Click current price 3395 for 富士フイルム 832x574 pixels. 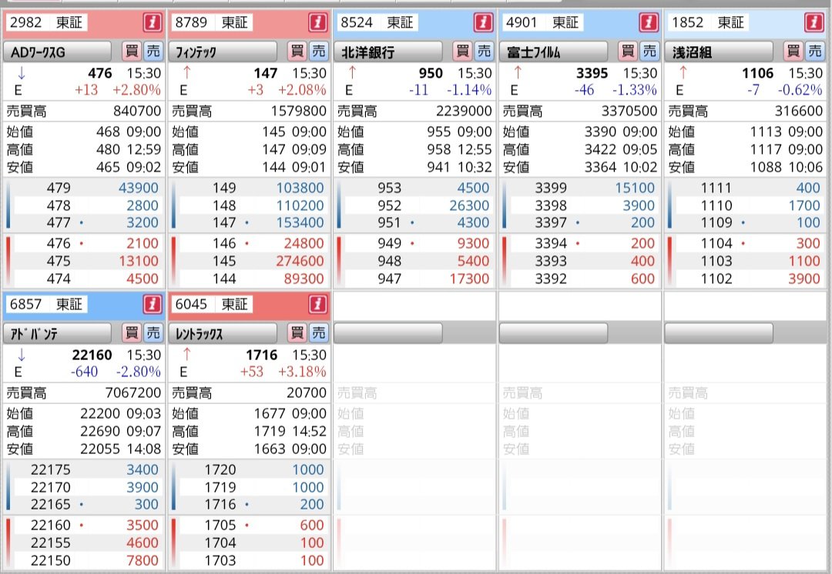(592, 73)
